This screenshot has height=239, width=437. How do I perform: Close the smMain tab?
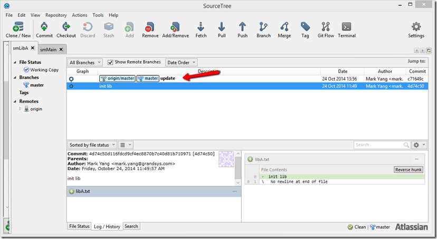(61, 49)
